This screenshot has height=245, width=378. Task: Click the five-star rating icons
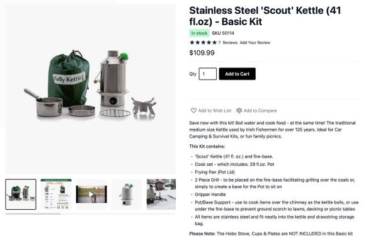click(x=203, y=43)
